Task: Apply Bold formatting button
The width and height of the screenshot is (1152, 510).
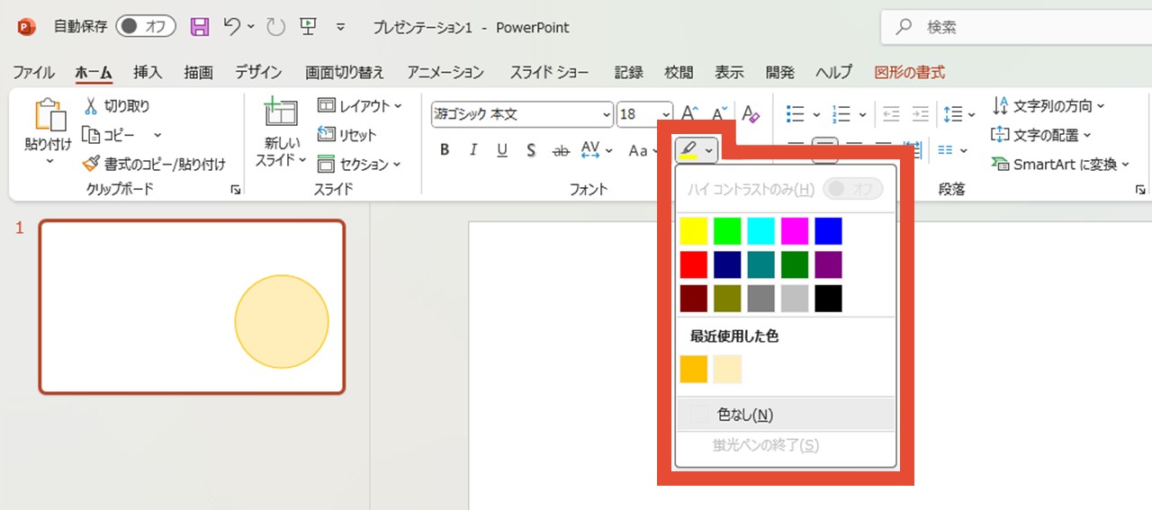Action: point(445,150)
